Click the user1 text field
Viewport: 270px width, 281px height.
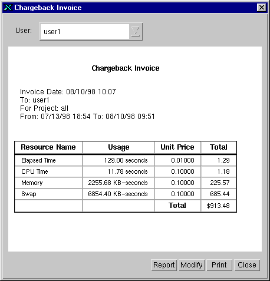85,32
